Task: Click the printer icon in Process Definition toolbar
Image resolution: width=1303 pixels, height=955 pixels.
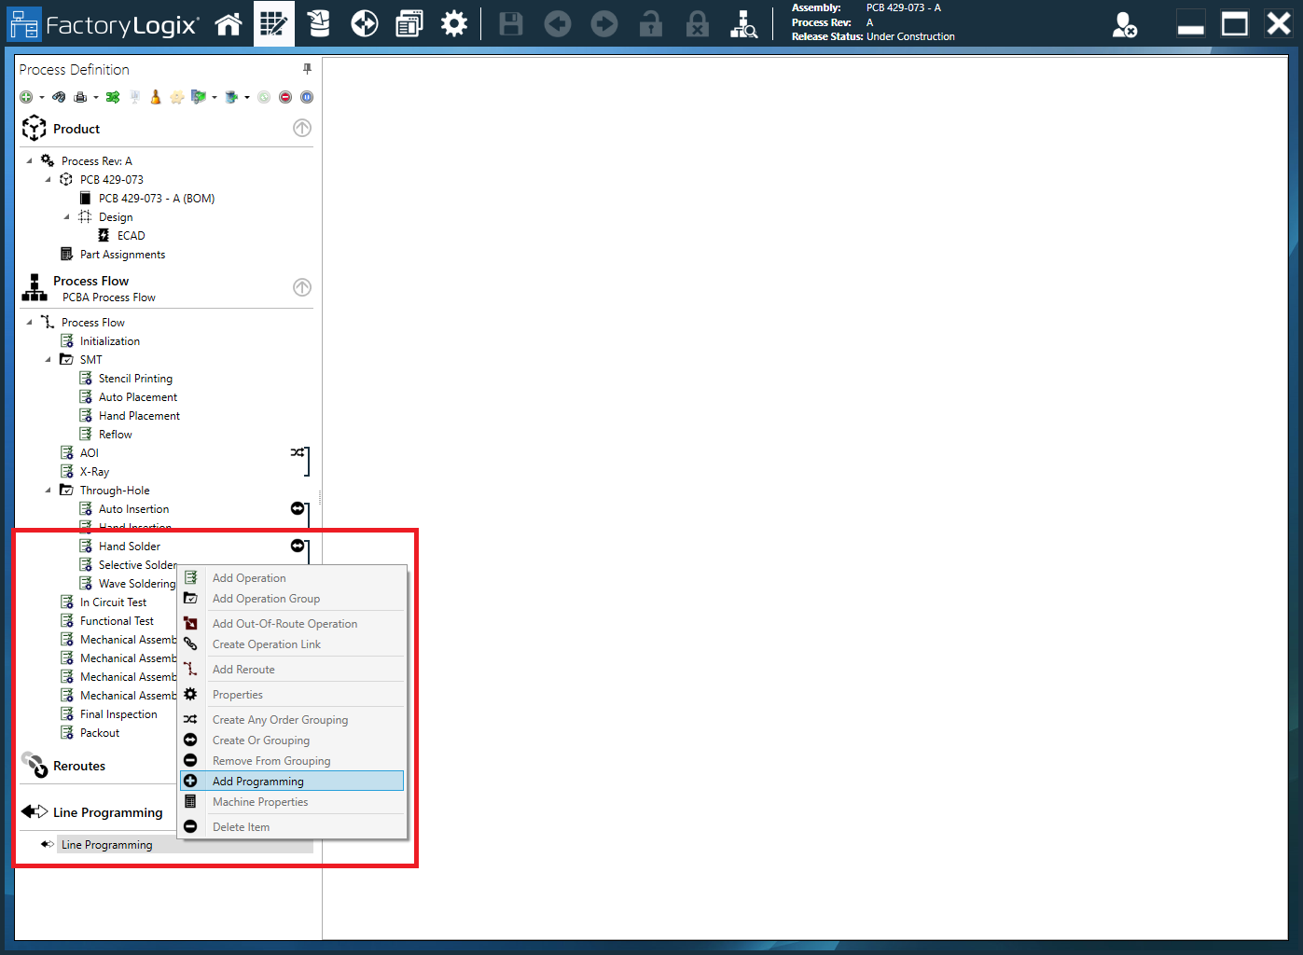Action: [79, 96]
